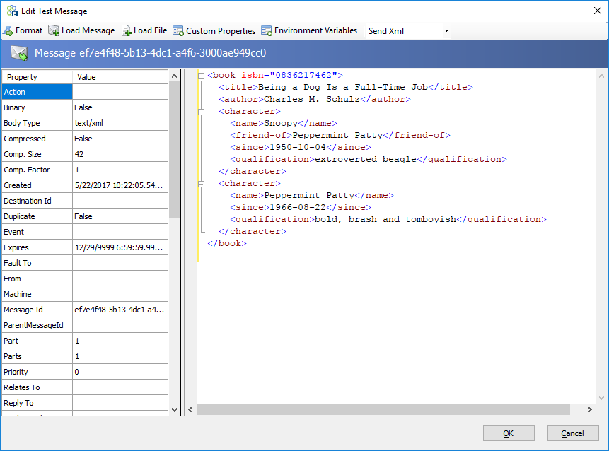Image resolution: width=609 pixels, height=451 pixels.
Task: Collapse the second character XML node
Action: point(201,184)
